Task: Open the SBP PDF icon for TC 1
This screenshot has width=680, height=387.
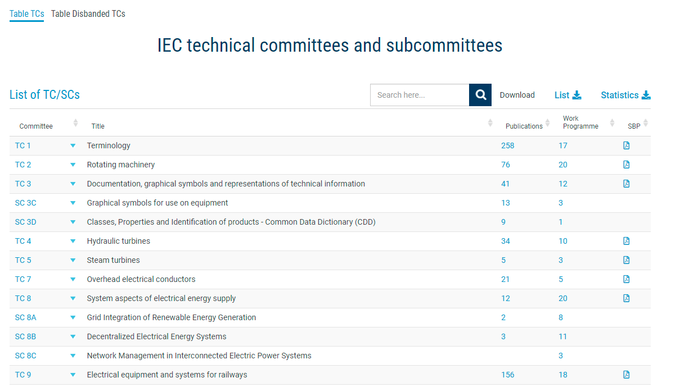Action: [626, 145]
